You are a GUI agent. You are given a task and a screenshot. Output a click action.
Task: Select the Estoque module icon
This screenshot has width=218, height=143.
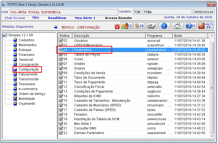pyautogui.click(x=15, y=50)
